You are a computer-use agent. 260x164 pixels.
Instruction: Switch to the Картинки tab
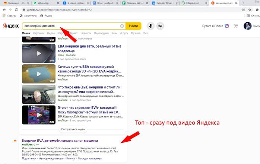tap(38, 33)
